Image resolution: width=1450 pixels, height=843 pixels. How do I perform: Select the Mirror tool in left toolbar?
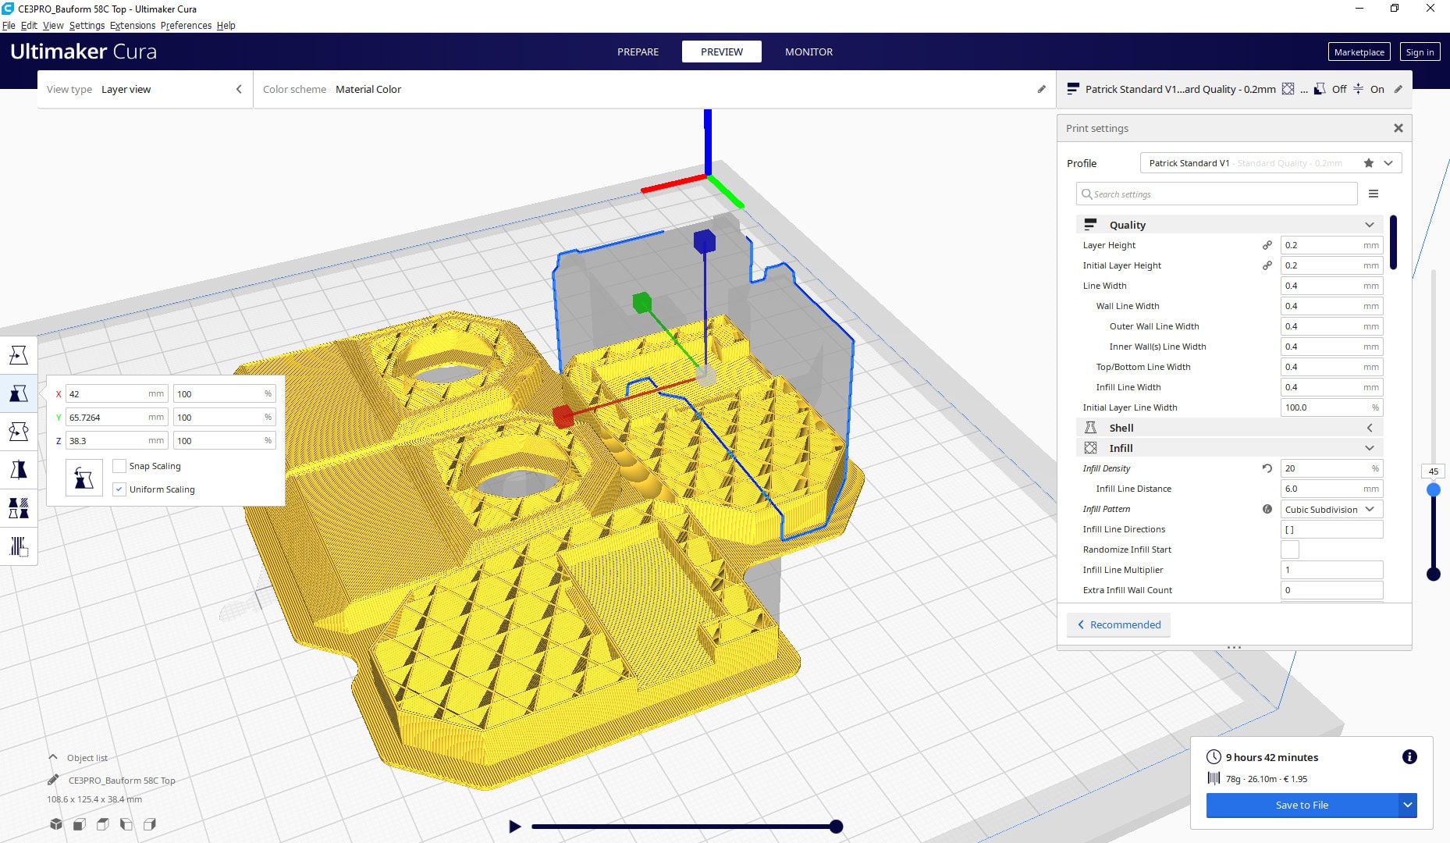tap(19, 469)
